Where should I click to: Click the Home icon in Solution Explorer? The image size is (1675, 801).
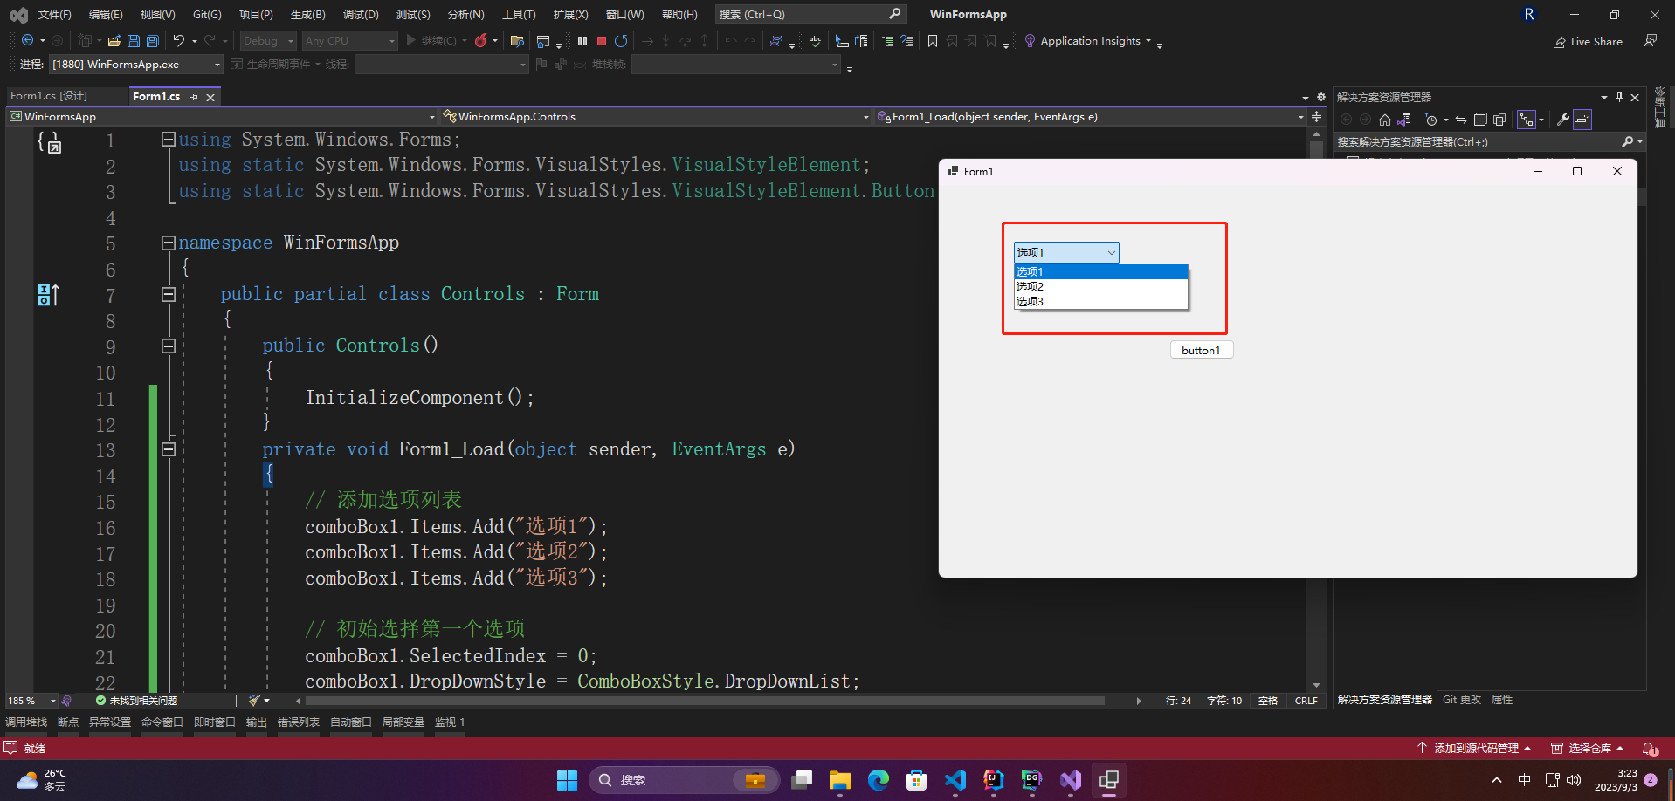click(x=1385, y=120)
